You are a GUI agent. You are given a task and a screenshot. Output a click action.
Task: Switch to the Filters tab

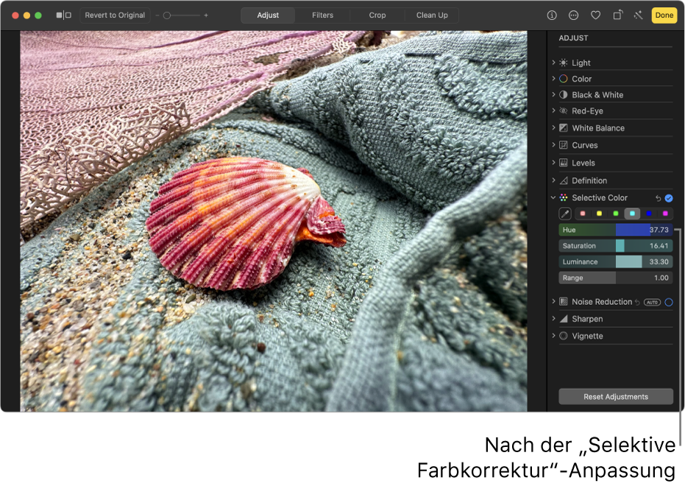(322, 15)
